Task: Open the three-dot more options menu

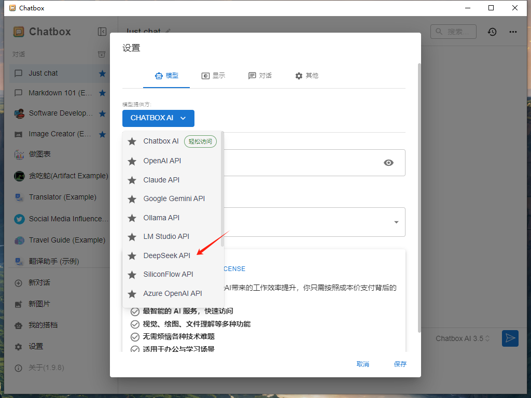Action: click(x=513, y=32)
